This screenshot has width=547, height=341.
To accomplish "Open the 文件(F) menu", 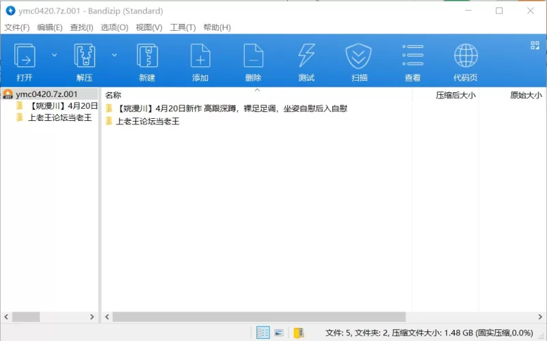I will (16, 27).
